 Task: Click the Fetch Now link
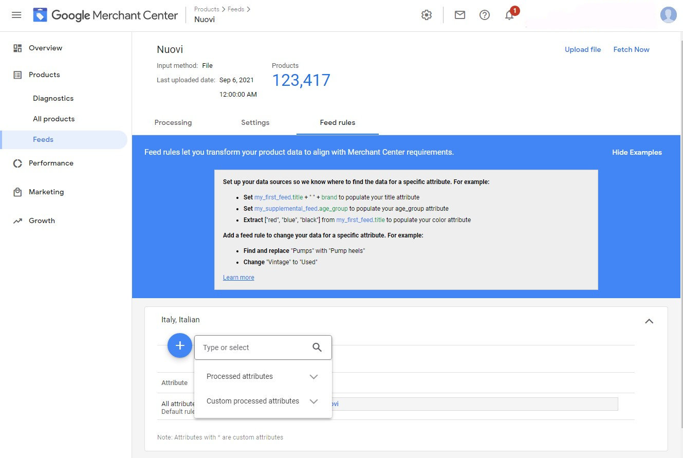(x=632, y=49)
